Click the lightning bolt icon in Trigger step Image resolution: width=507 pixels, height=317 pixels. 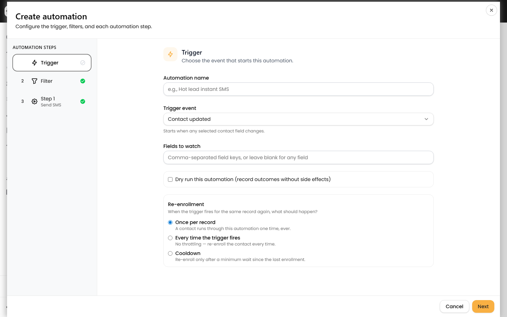35,63
